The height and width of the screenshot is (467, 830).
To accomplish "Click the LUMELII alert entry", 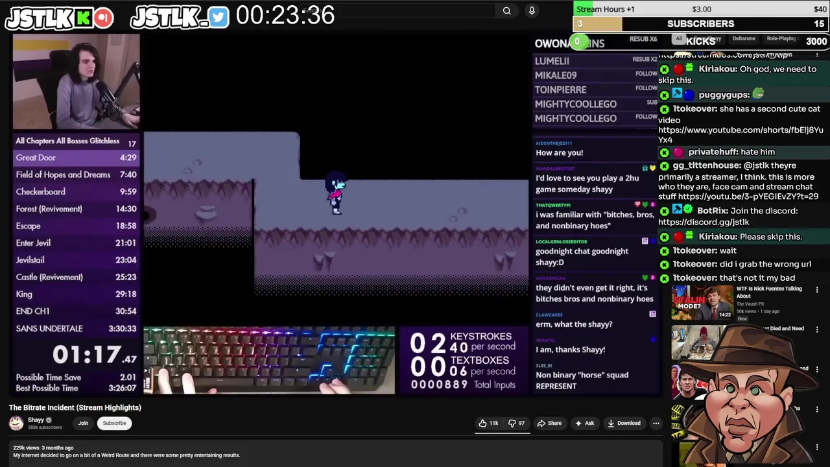I will pos(595,60).
